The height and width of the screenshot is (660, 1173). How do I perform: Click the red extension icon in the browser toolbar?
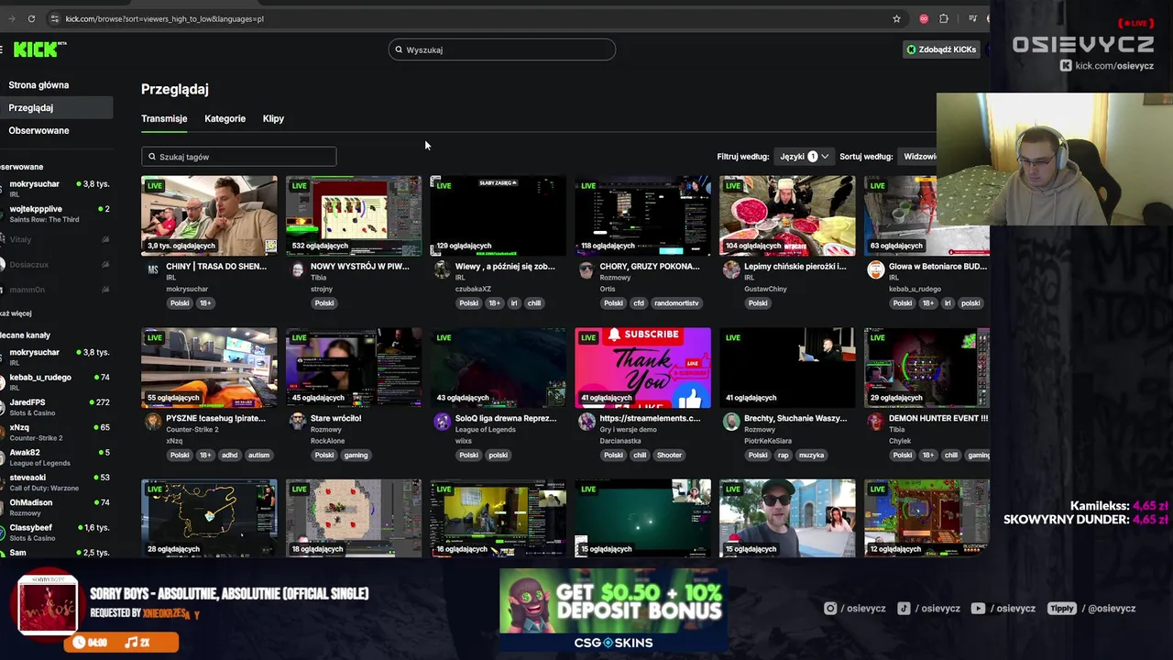tap(924, 18)
